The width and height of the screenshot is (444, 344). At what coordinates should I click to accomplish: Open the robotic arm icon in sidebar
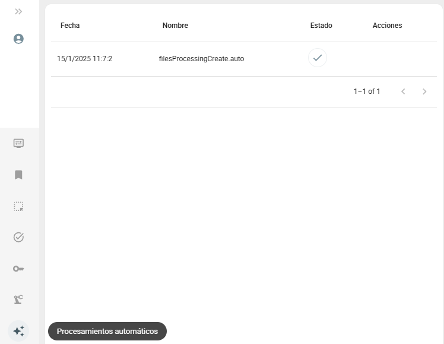coord(18,299)
